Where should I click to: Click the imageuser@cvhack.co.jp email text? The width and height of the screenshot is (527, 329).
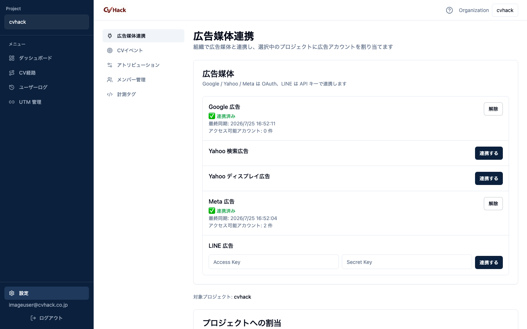[38, 305]
